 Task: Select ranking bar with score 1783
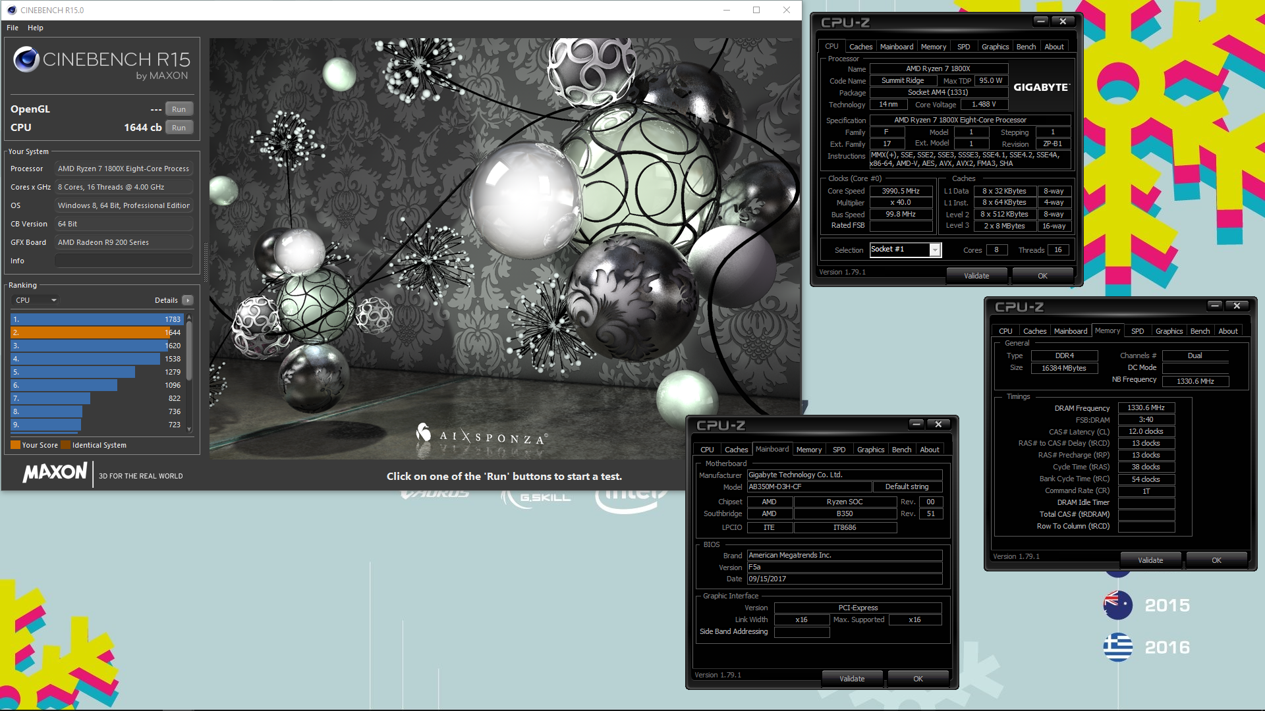pyautogui.click(x=97, y=319)
